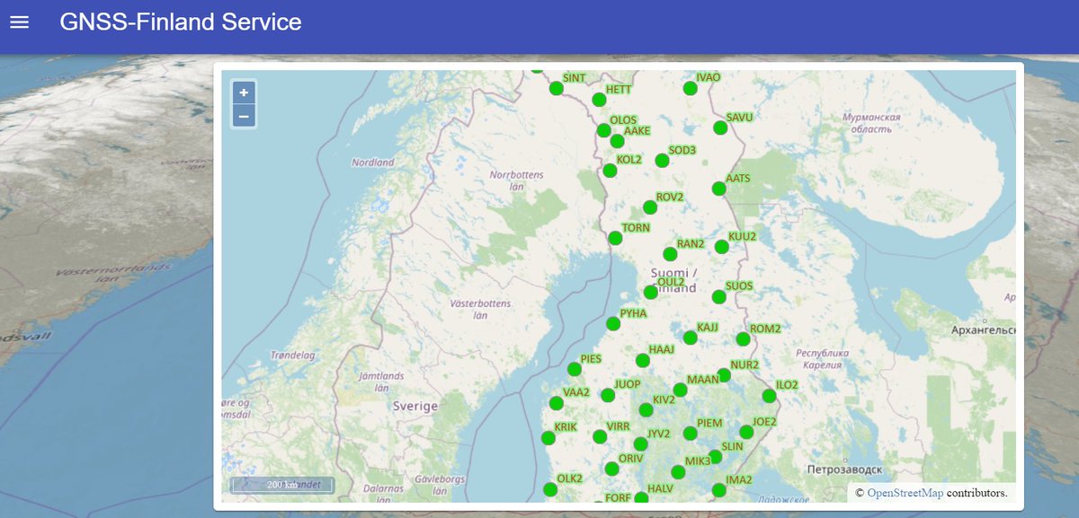
Task: Select the SINT station marker
Action: click(557, 88)
